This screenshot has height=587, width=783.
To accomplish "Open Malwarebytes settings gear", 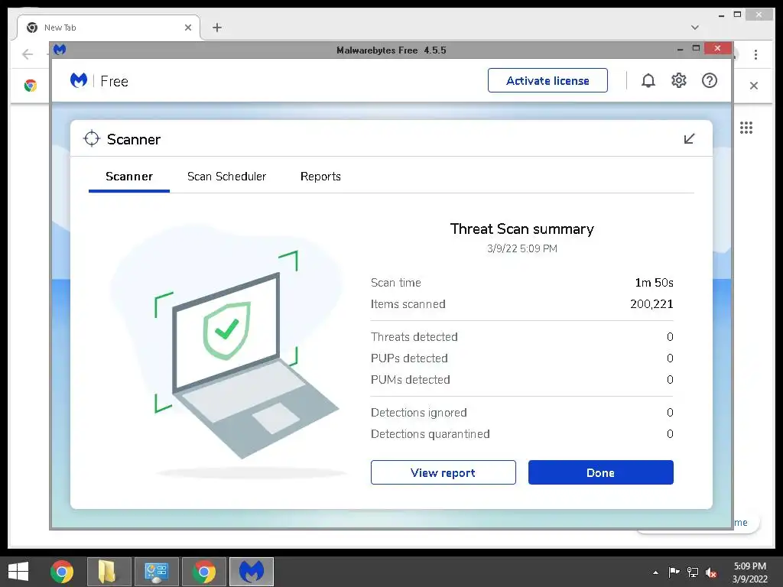I will pyautogui.click(x=679, y=80).
